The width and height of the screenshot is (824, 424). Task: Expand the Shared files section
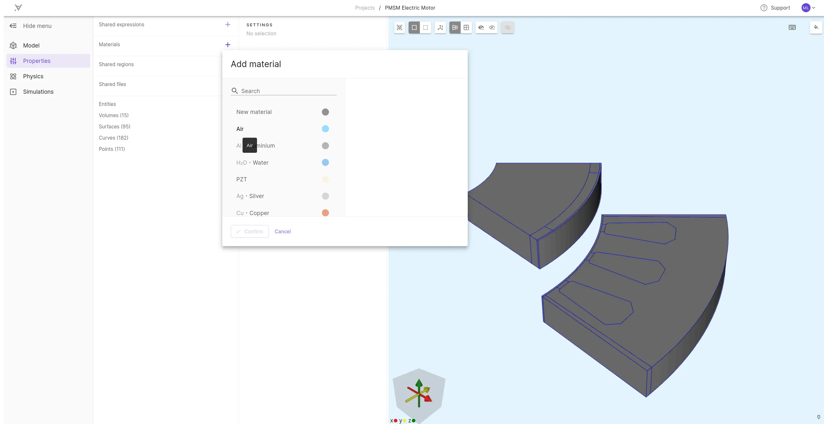tap(112, 84)
